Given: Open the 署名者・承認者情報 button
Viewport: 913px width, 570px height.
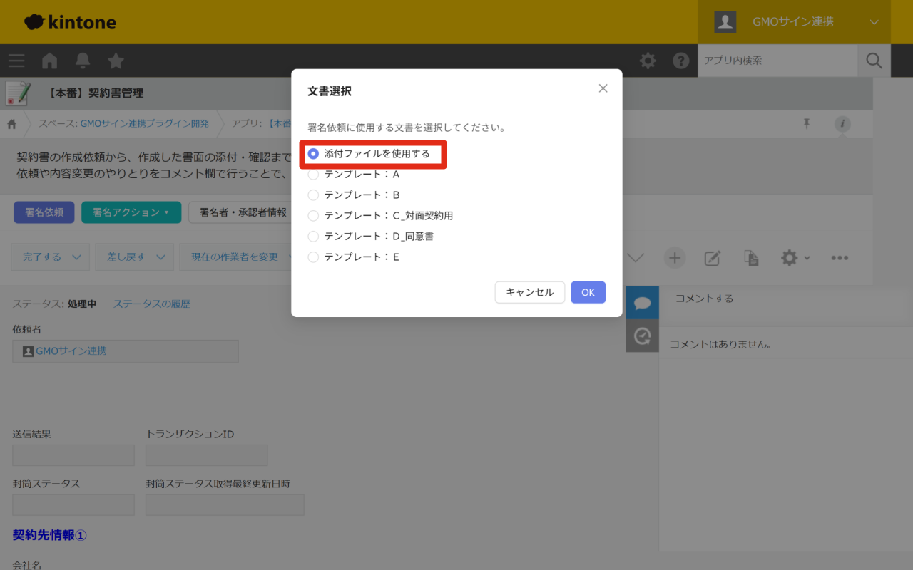Looking at the screenshot, I should pyautogui.click(x=243, y=212).
